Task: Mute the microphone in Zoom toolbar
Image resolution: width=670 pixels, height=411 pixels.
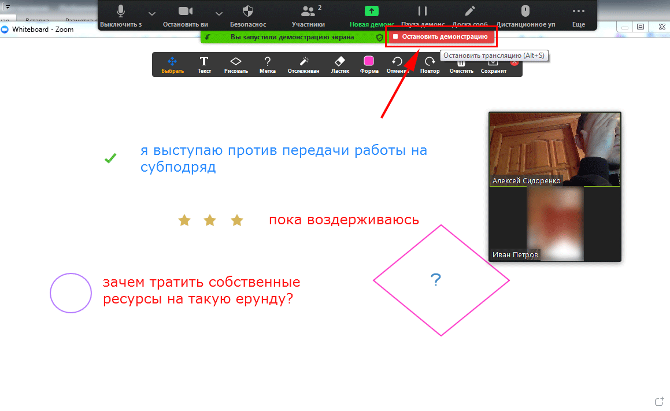Action: (x=121, y=13)
